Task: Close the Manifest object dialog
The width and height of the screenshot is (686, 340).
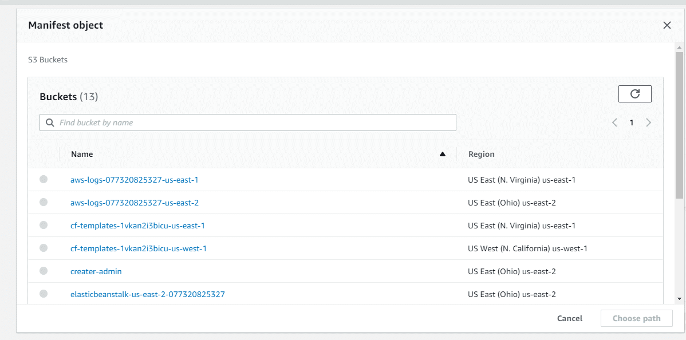Action: [x=667, y=25]
